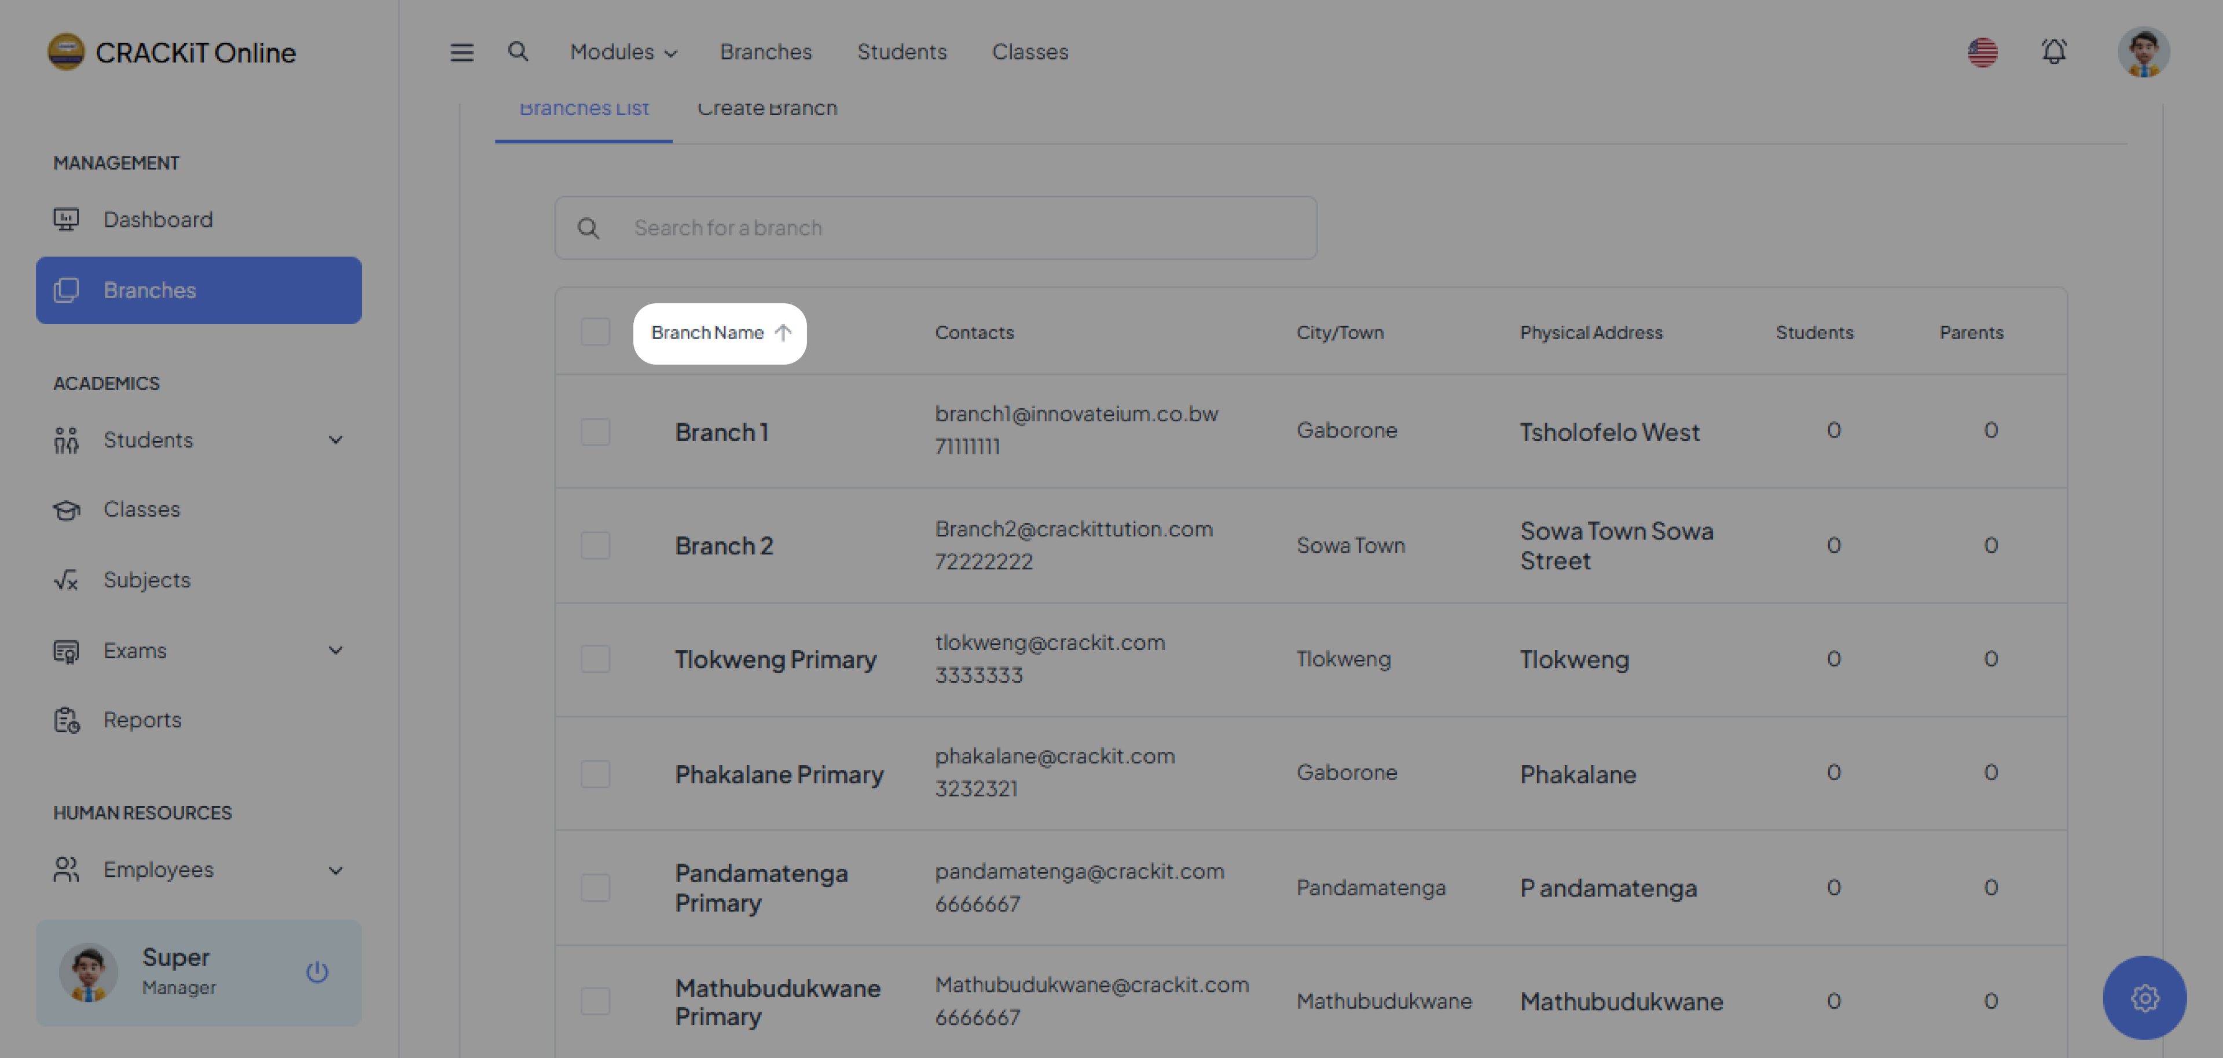Image resolution: width=2223 pixels, height=1058 pixels.
Task: Check the Branch 1 row checkbox
Action: (x=596, y=432)
